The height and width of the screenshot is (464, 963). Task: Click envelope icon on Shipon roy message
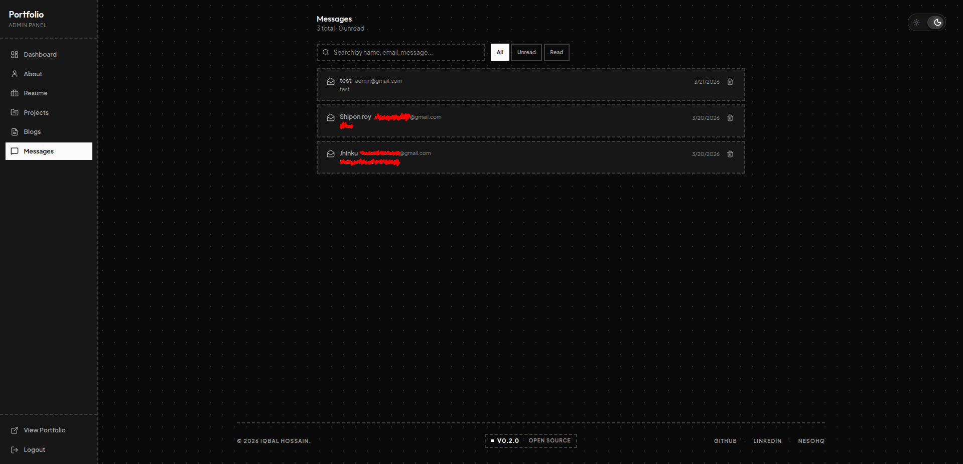click(331, 117)
